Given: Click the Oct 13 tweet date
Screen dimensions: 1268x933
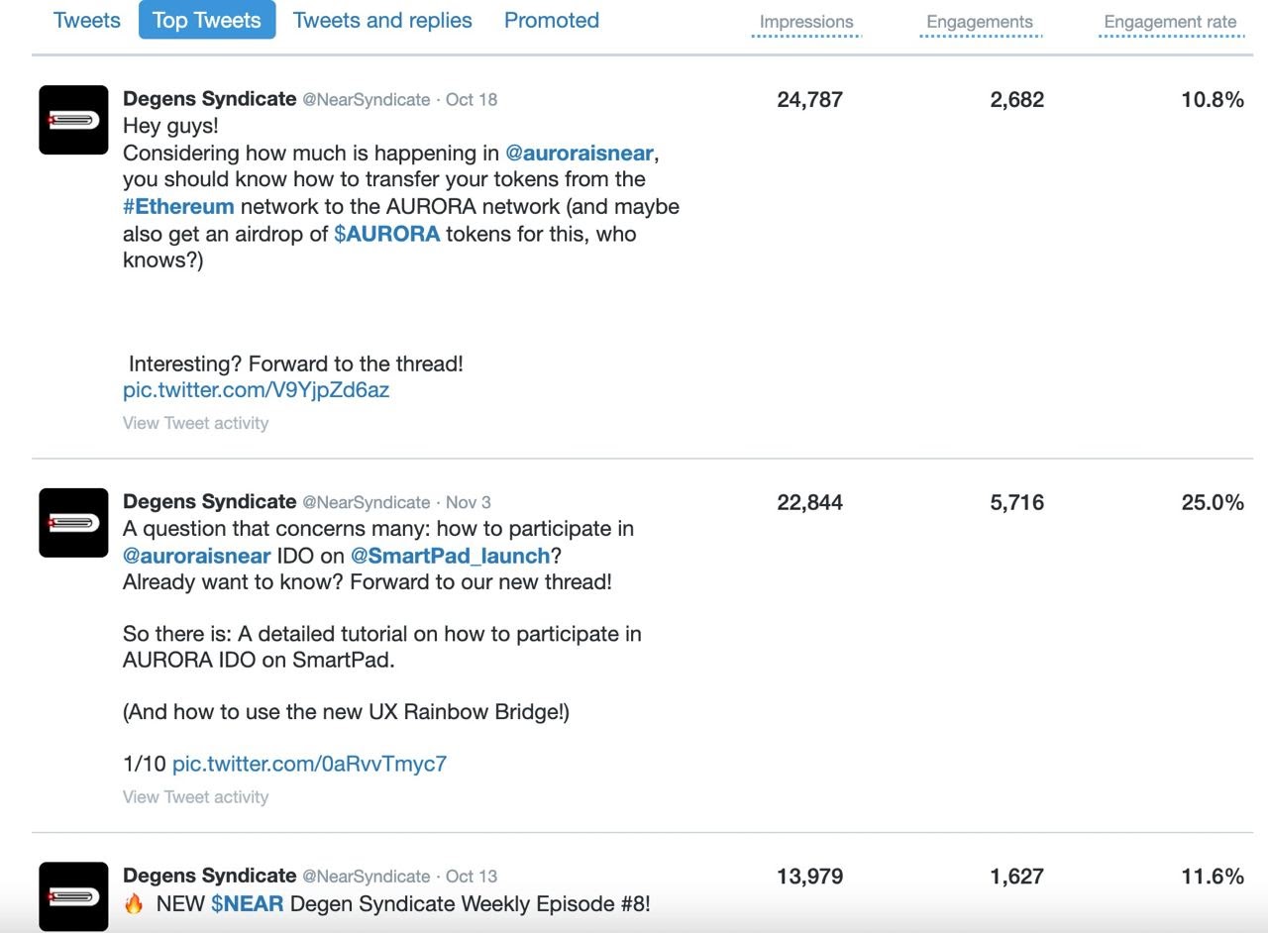Looking at the screenshot, I should [x=472, y=877].
